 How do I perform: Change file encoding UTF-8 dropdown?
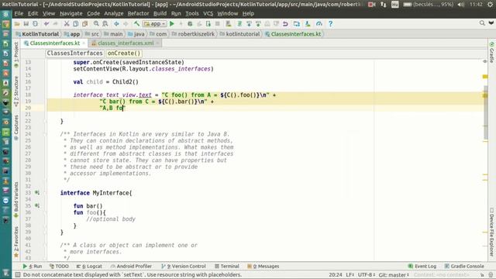[x=367, y=274]
